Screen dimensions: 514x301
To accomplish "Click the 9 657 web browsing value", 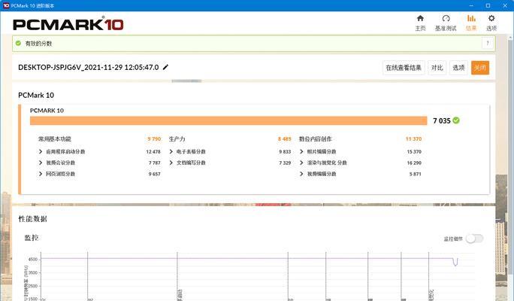I will tap(154, 174).
